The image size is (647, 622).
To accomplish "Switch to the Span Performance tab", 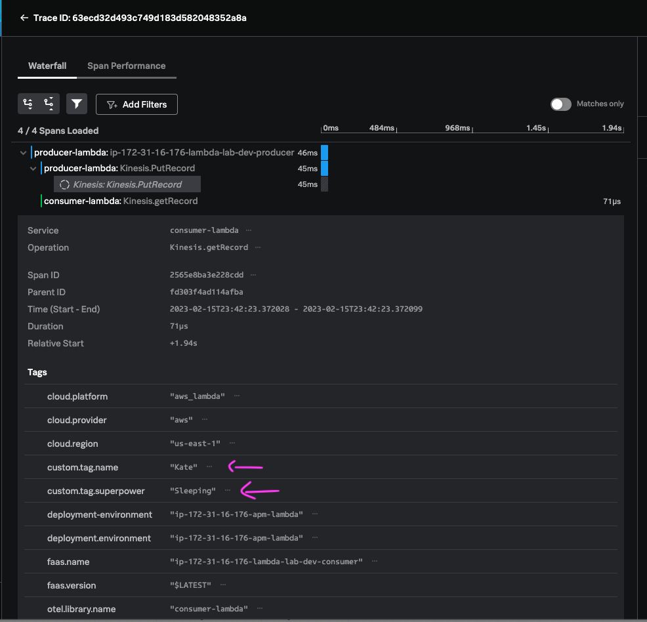I will (x=127, y=66).
